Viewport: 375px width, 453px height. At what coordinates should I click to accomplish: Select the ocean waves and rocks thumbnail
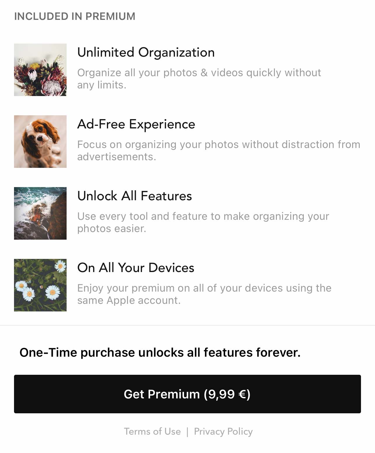[40, 213]
